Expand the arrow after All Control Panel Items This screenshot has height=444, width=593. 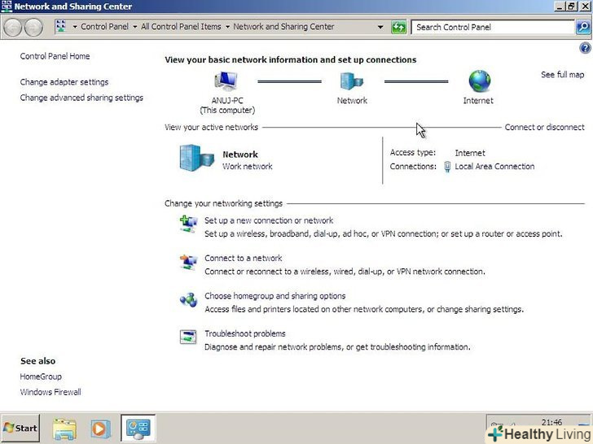point(227,27)
